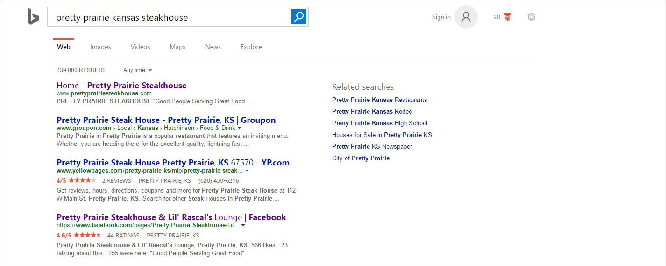Viewport: 666px width, 266px height.
Task: Click the Bing logo icon
Action: pos(33,16)
